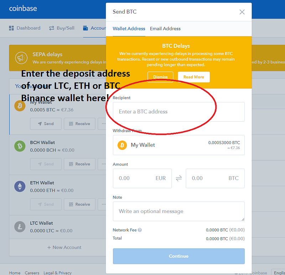
Task: Click the green BCH Wallet icon
Action: [20, 146]
